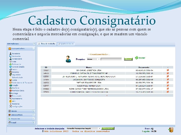The image size is (181, 135).
Task: Delete the PARTHUS TRANSPORTE LTDA row
Action: coord(168,82)
